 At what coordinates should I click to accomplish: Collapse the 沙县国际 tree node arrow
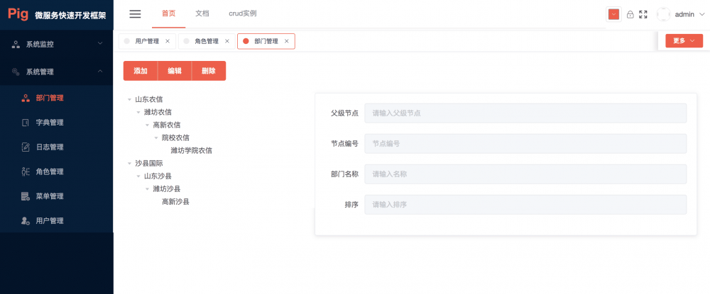(129, 164)
